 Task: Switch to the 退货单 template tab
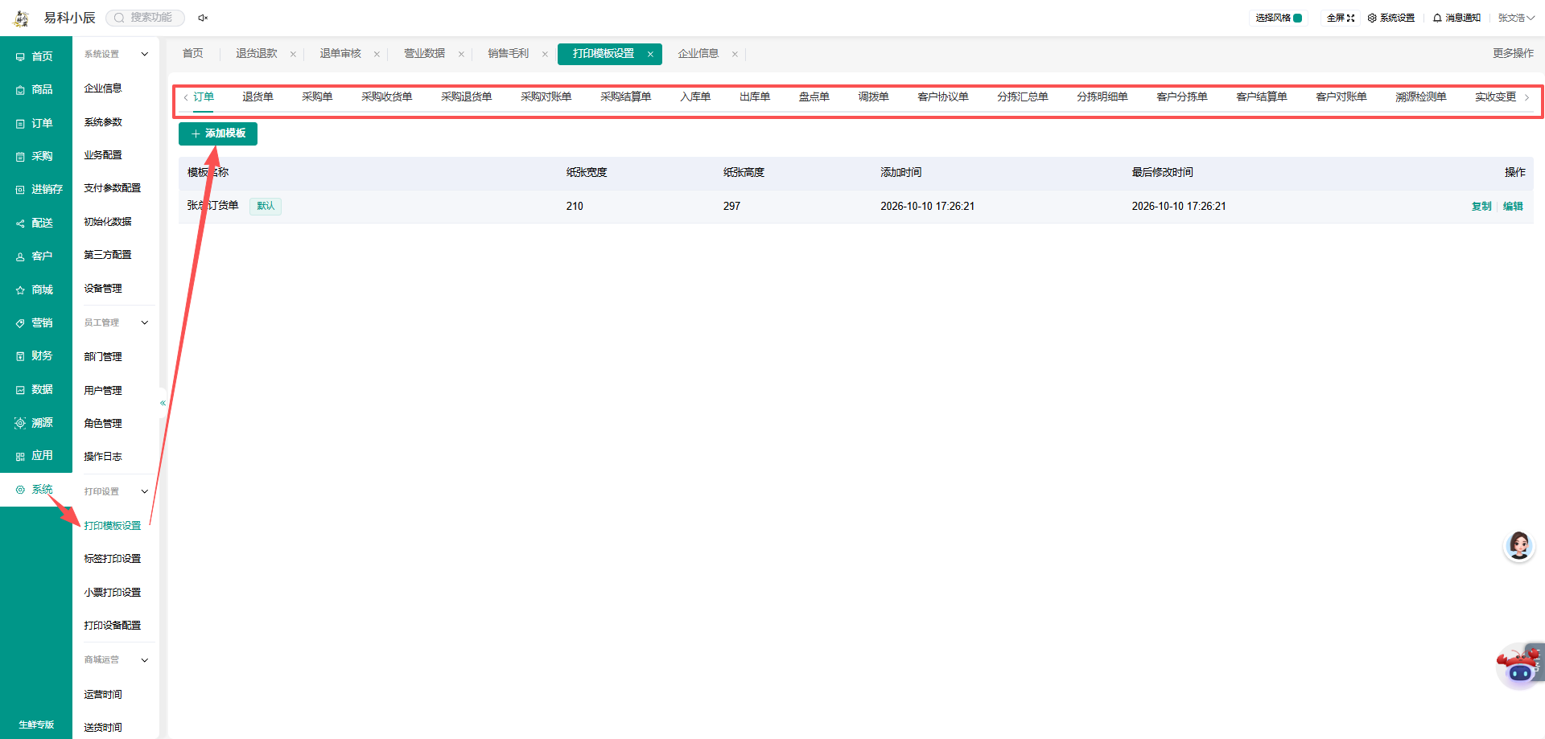coord(257,97)
